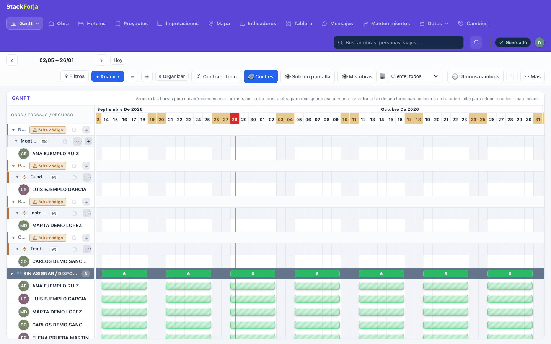Click ANA EJEMPLO RUIZ avatar under Mont...

point(24,154)
